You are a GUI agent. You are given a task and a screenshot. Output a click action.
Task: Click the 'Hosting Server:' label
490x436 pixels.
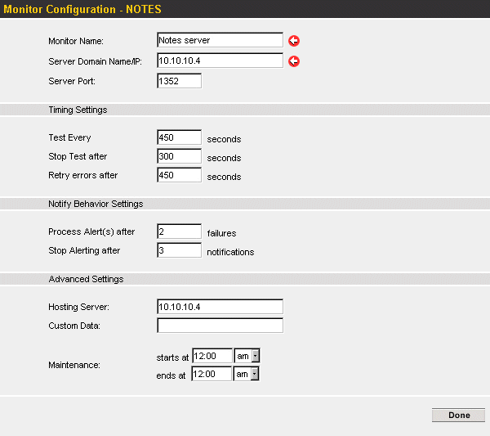(x=78, y=307)
